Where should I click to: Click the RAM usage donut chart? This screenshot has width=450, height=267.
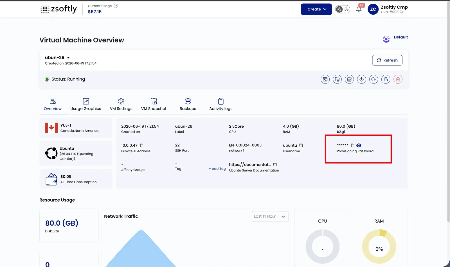coord(379,246)
